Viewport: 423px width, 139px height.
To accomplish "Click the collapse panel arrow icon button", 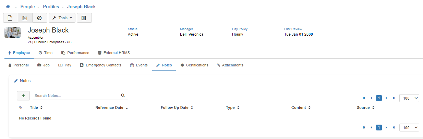I will [x=84, y=18].
